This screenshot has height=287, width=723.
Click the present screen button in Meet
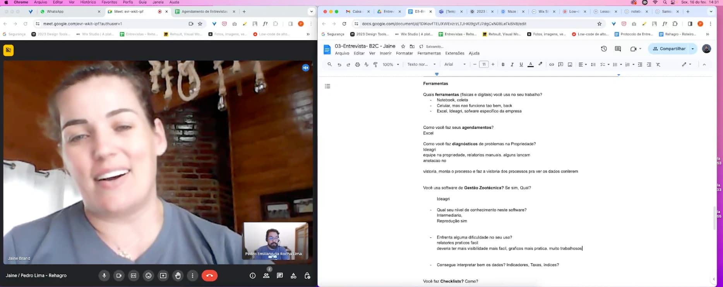(163, 275)
